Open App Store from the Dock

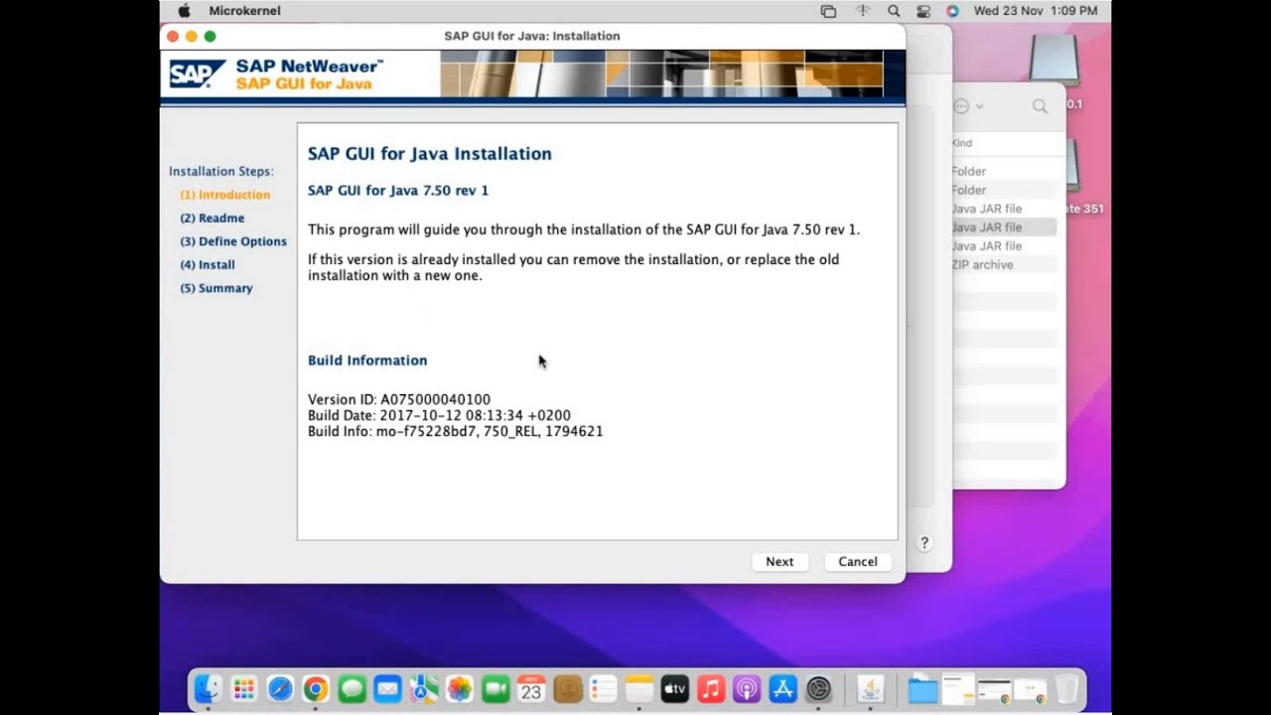tap(782, 688)
